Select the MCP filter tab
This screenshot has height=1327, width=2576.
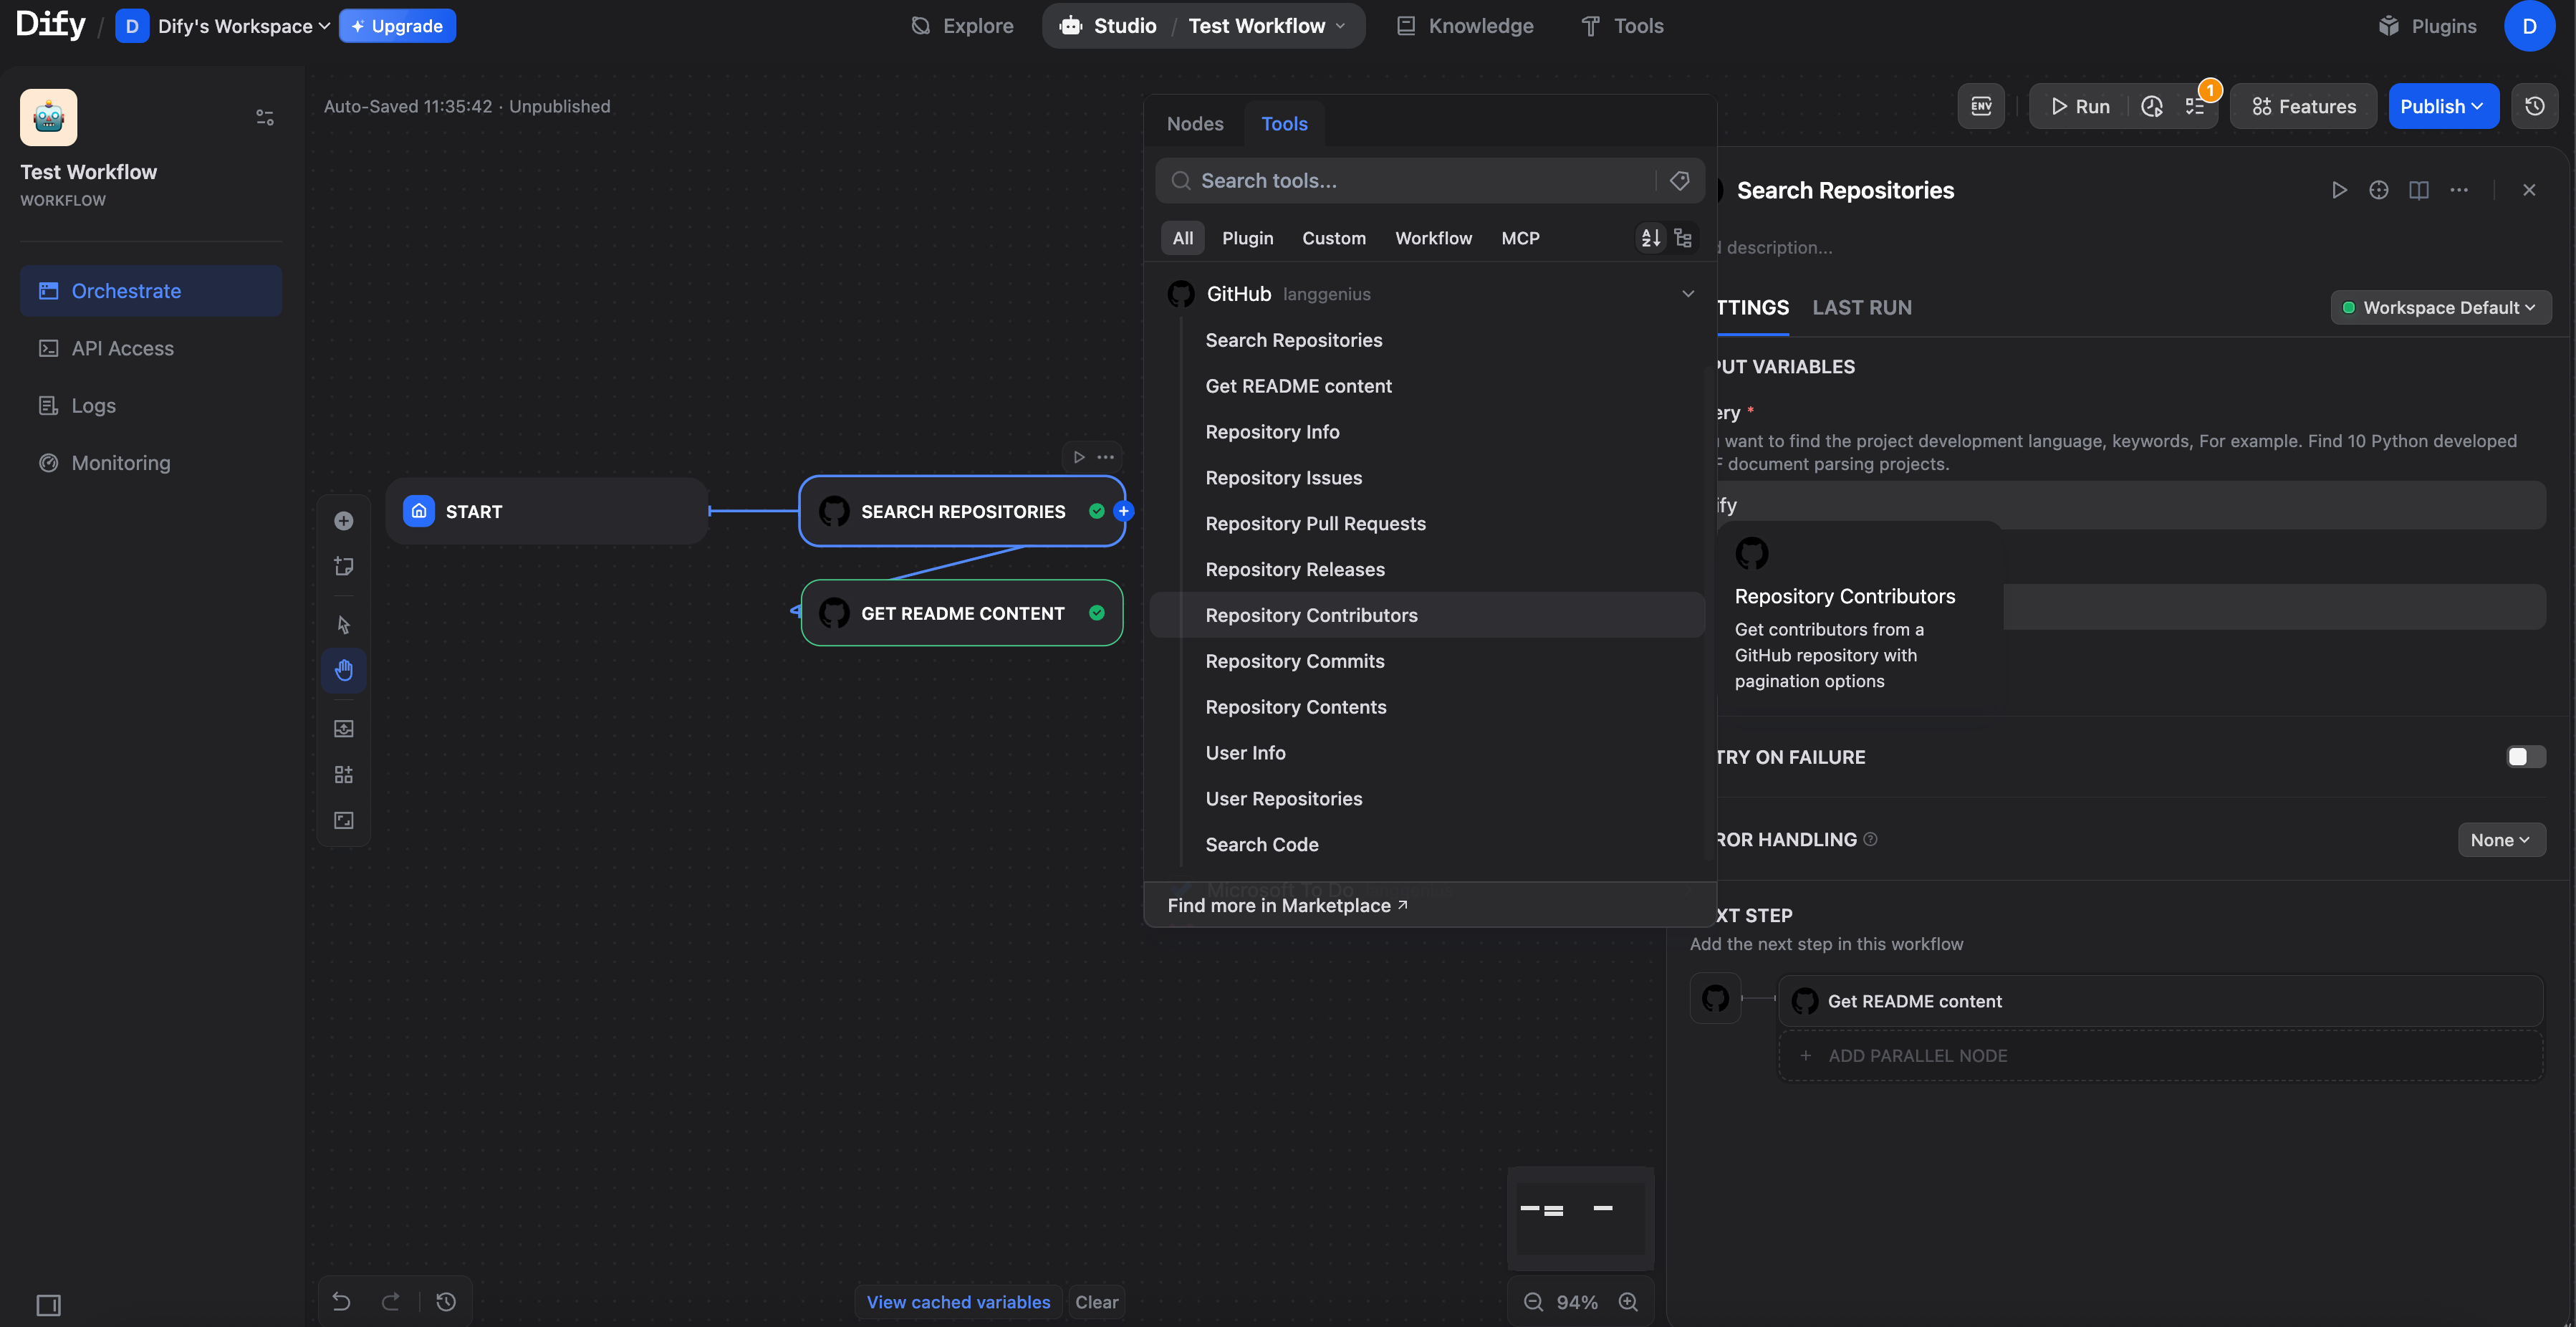1519,238
